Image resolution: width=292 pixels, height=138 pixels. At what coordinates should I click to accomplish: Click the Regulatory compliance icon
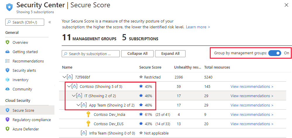click(8, 120)
